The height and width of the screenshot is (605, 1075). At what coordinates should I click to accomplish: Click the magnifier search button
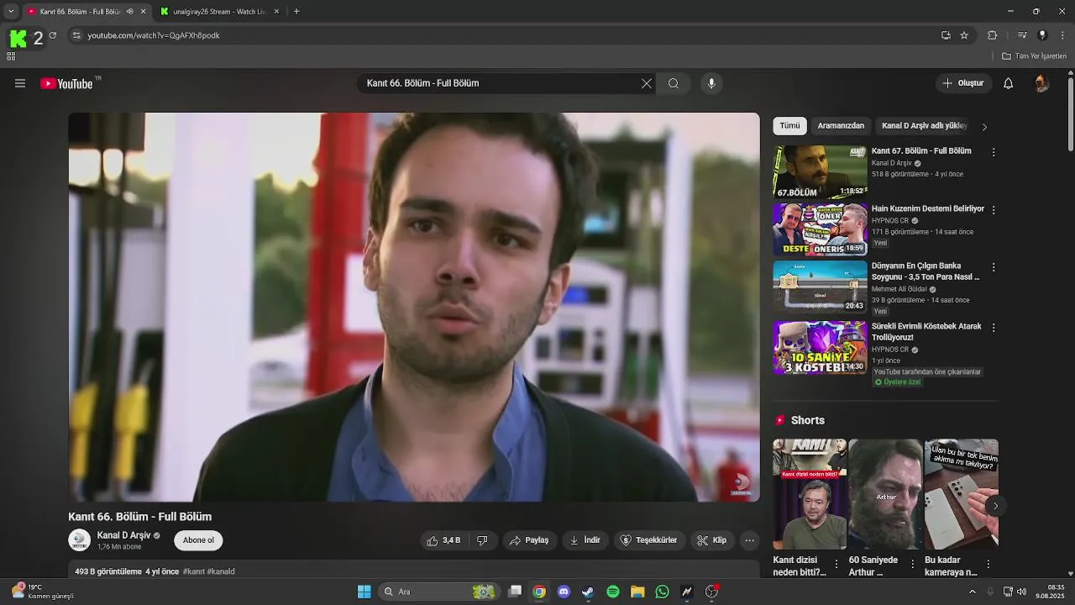coord(674,83)
